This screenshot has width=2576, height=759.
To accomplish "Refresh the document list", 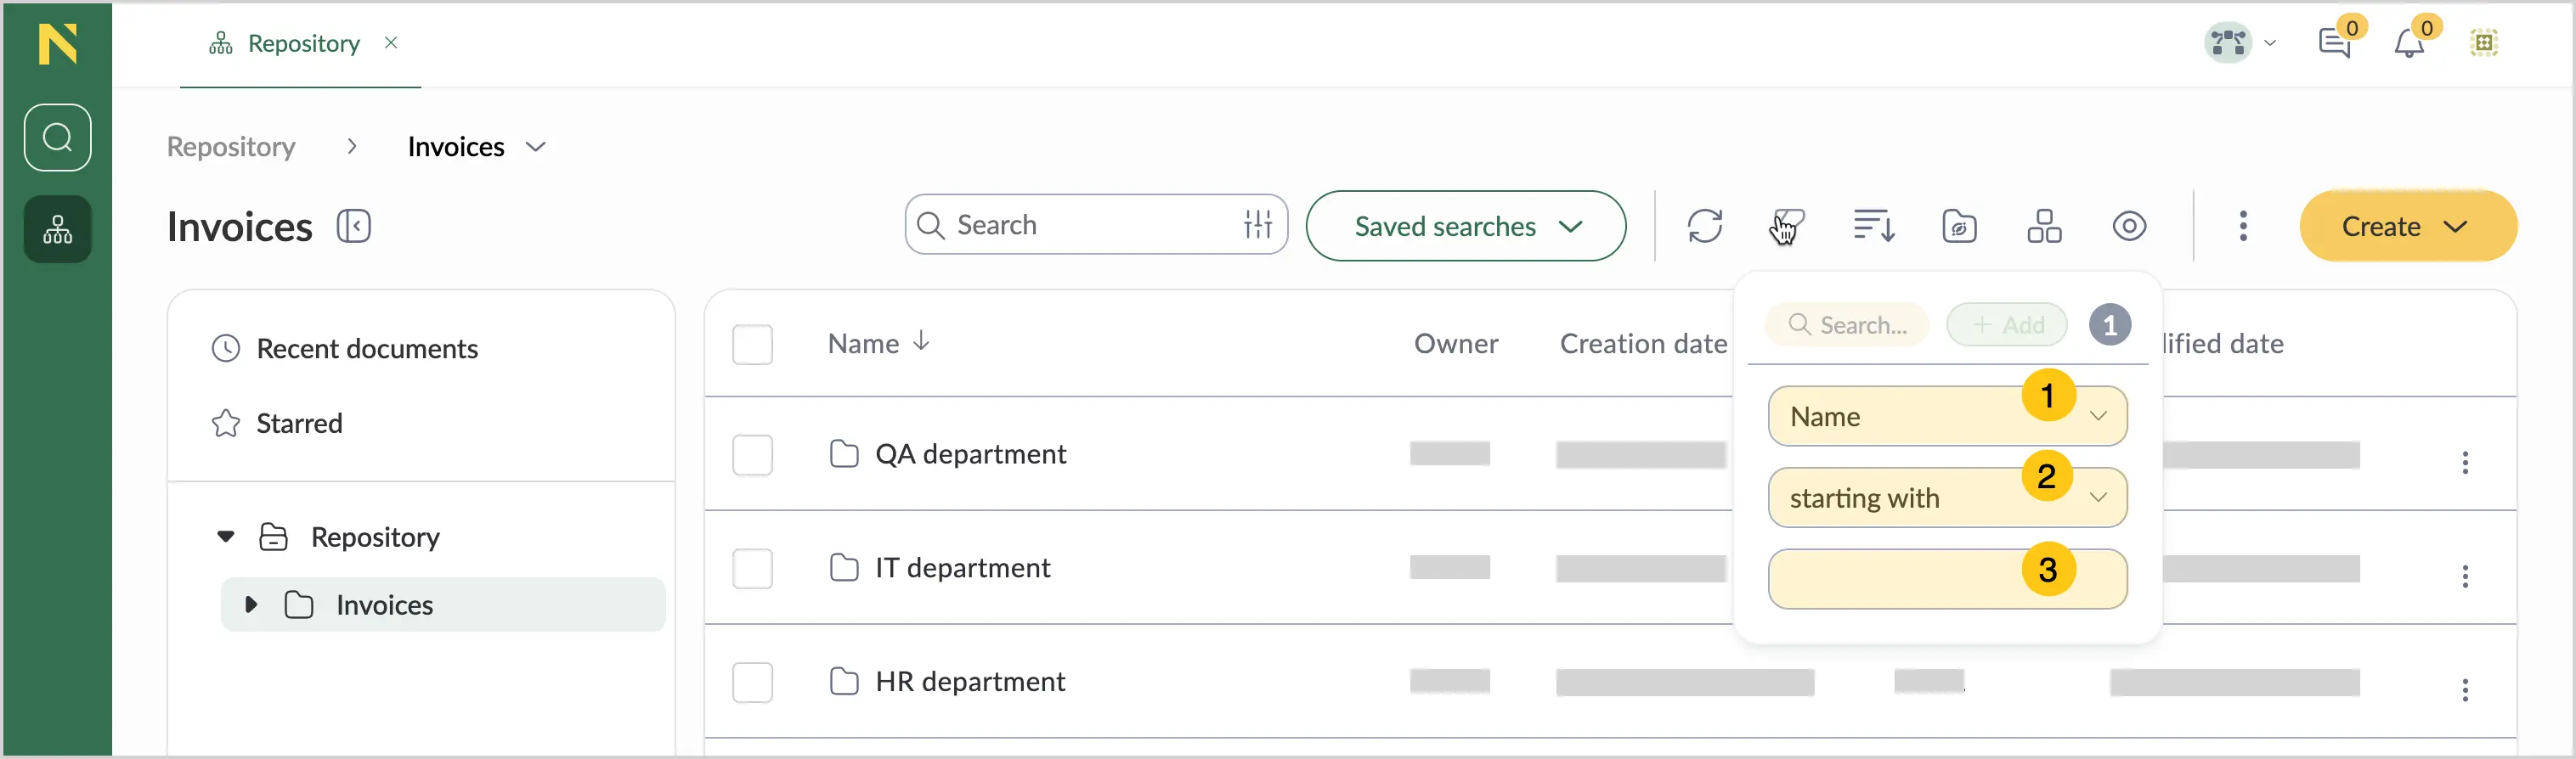I will tap(1705, 227).
